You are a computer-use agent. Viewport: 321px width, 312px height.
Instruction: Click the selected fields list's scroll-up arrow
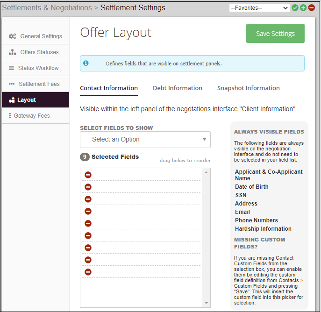pyautogui.click(x=207, y=172)
